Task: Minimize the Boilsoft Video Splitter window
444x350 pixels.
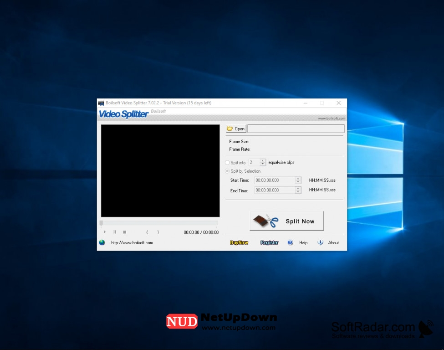Action: click(305, 103)
